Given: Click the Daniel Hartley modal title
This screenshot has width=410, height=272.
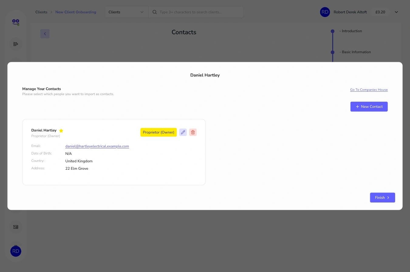Looking at the screenshot, I should (205, 75).
